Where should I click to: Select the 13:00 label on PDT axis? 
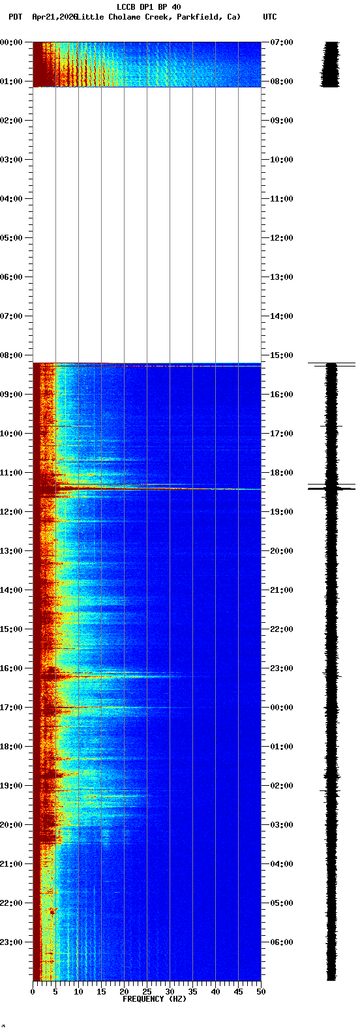point(12,551)
